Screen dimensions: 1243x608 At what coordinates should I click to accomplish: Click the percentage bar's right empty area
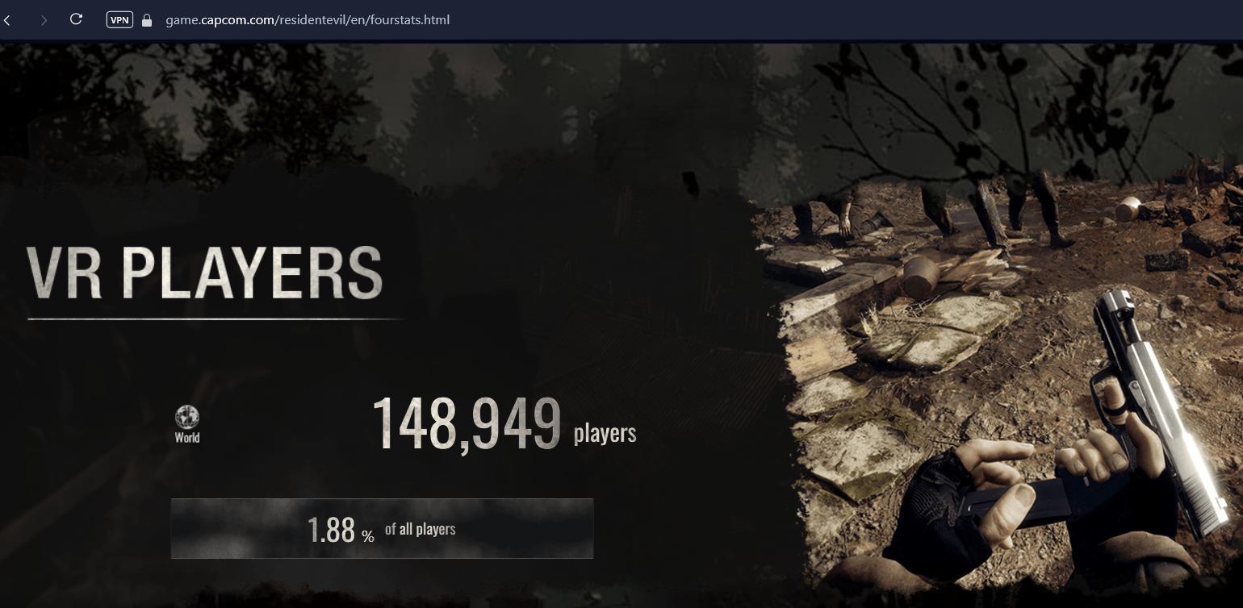525,529
